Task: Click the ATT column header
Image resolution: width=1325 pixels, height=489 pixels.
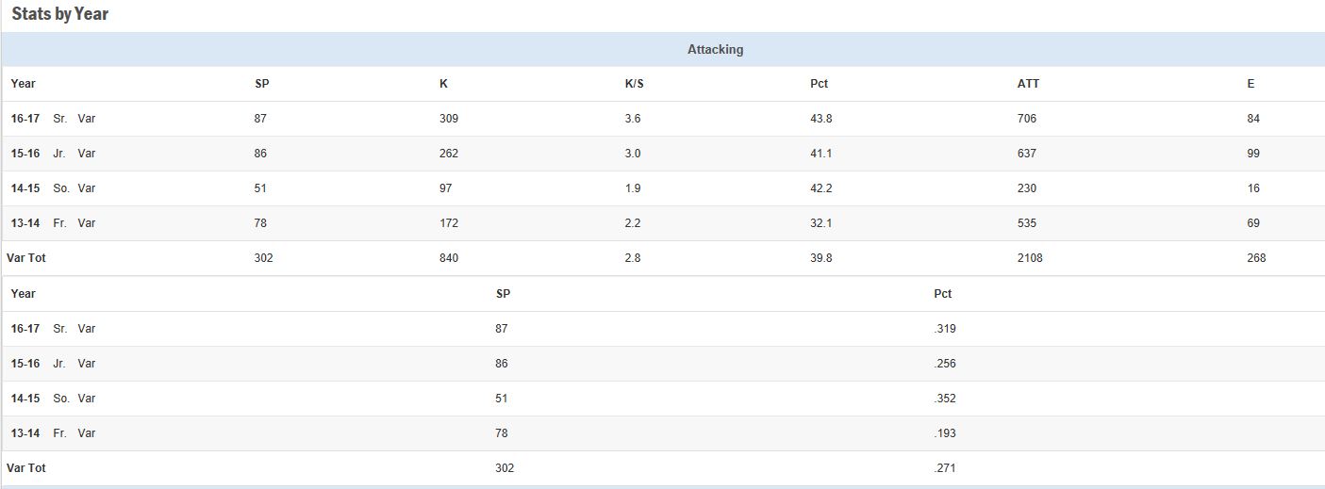Action: click(x=1028, y=84)
